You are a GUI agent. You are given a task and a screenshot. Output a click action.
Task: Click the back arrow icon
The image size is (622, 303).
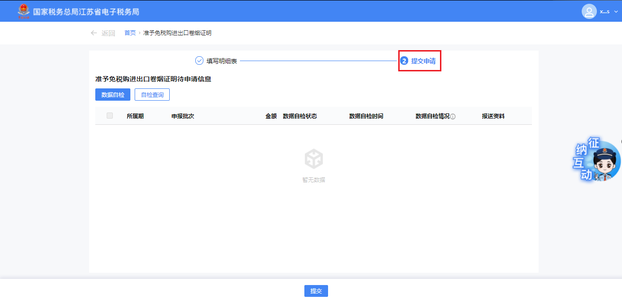click(x=94, y=33)
